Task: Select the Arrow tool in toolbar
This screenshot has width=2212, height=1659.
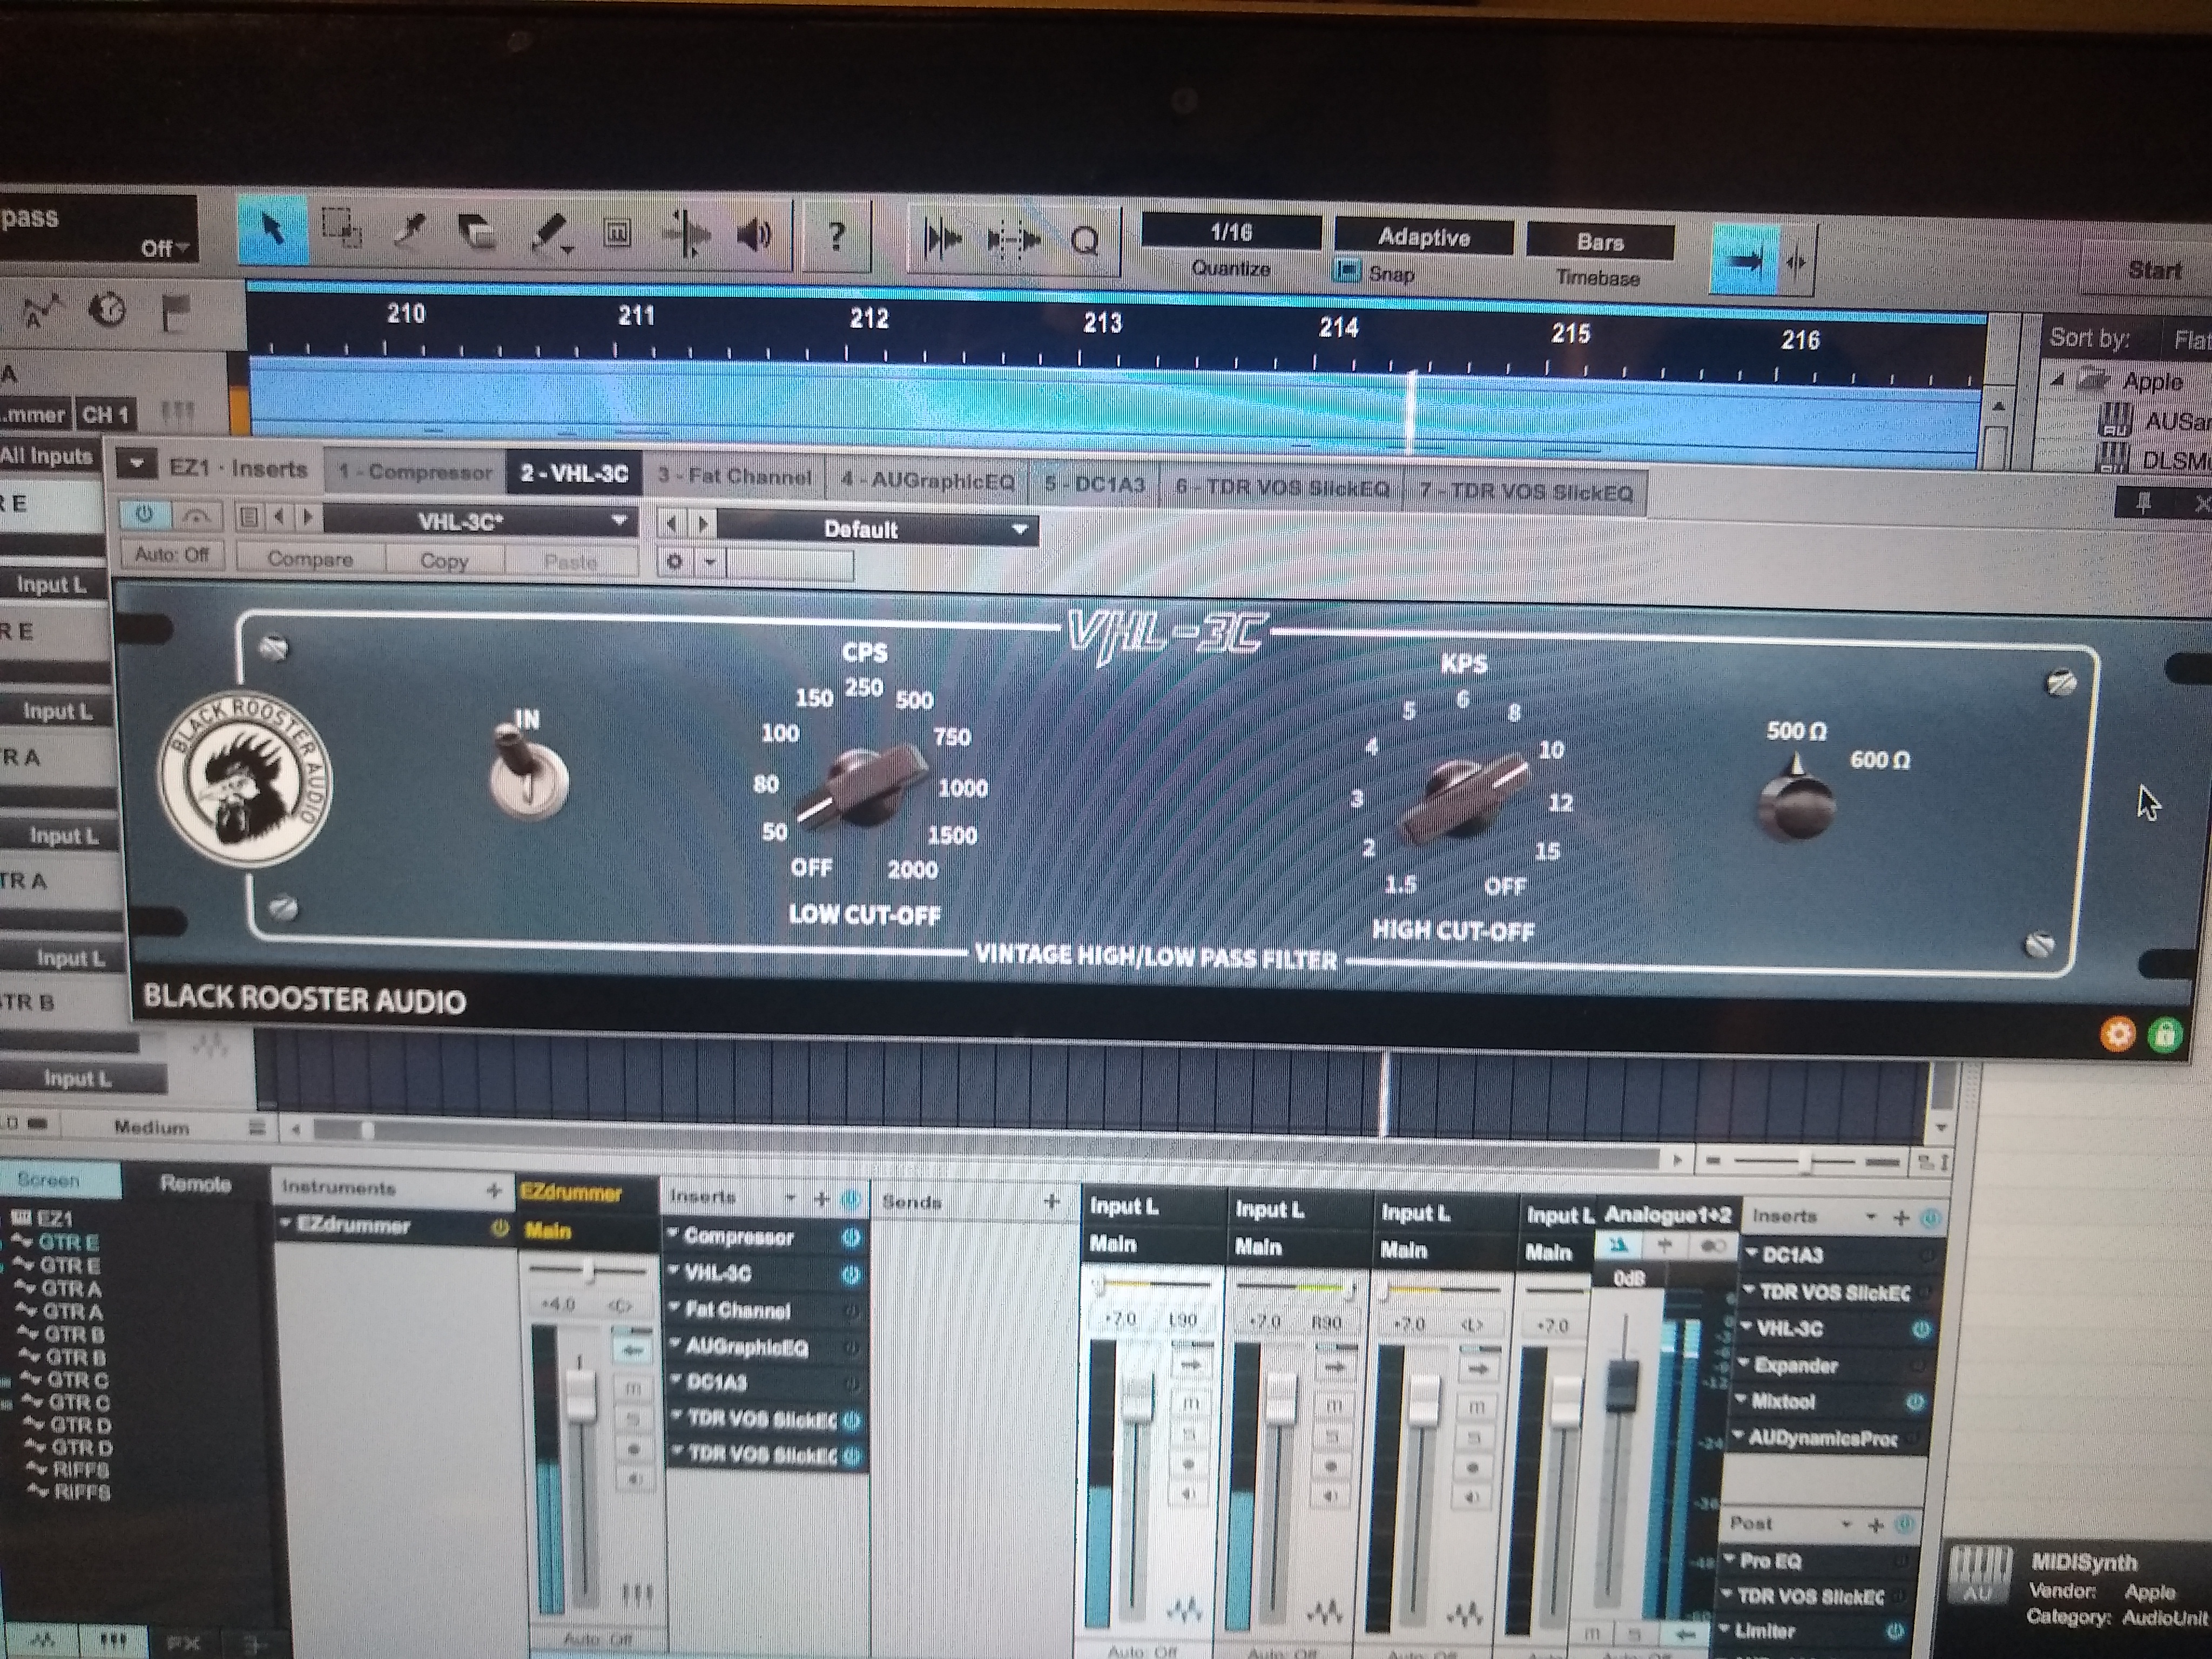Action: [x=272, y=230]
